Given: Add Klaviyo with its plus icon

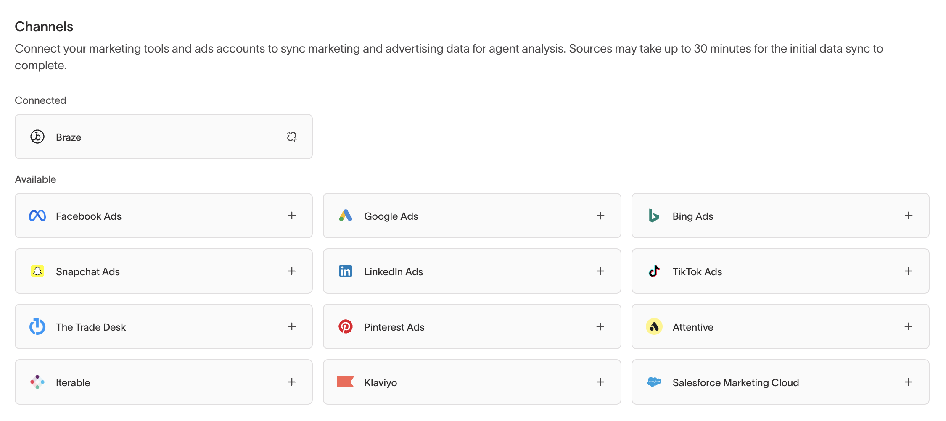Looking at the screenshot, I should pyautogui.click(x=600, y=382).
